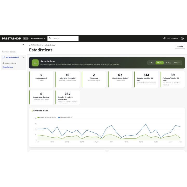Screen dimensions: 187x187
Task: Focus the Buscar search field
Action: (x=63, y=38)
